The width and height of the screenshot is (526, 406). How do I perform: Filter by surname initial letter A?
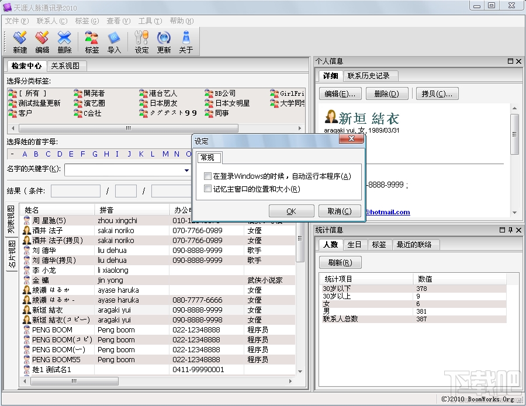pyautogui.click(x=25, y=154)
